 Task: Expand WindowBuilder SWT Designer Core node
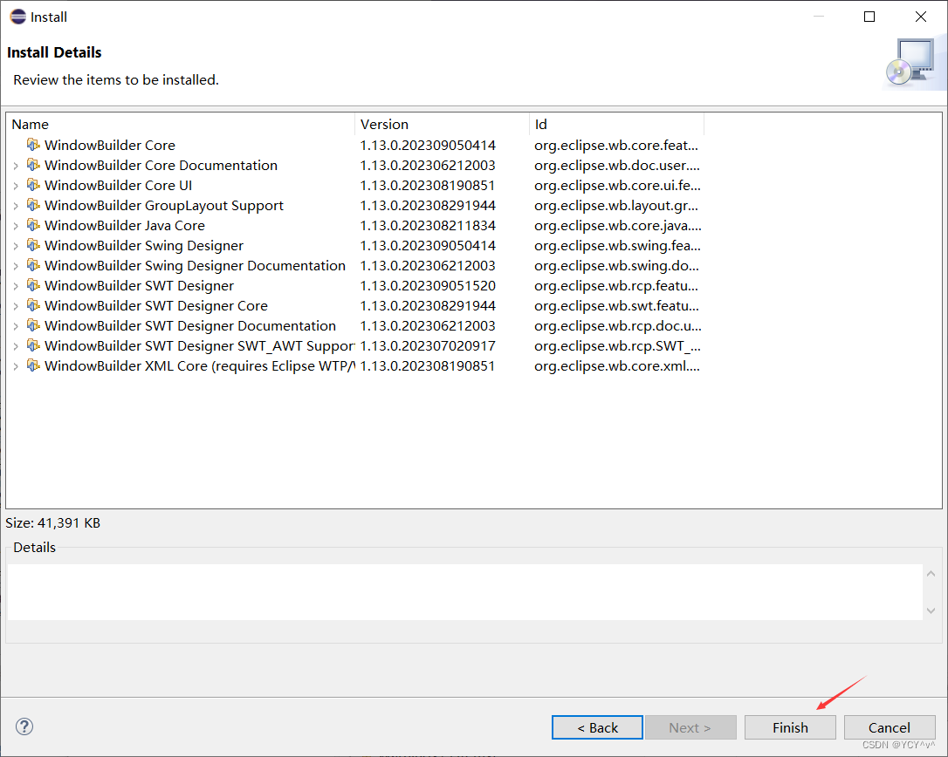16,306
